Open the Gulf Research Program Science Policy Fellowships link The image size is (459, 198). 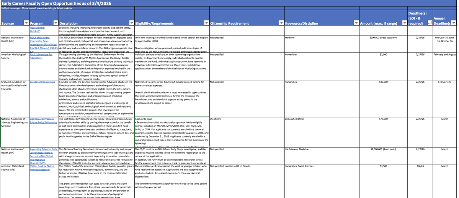click(x=43, y=121)
